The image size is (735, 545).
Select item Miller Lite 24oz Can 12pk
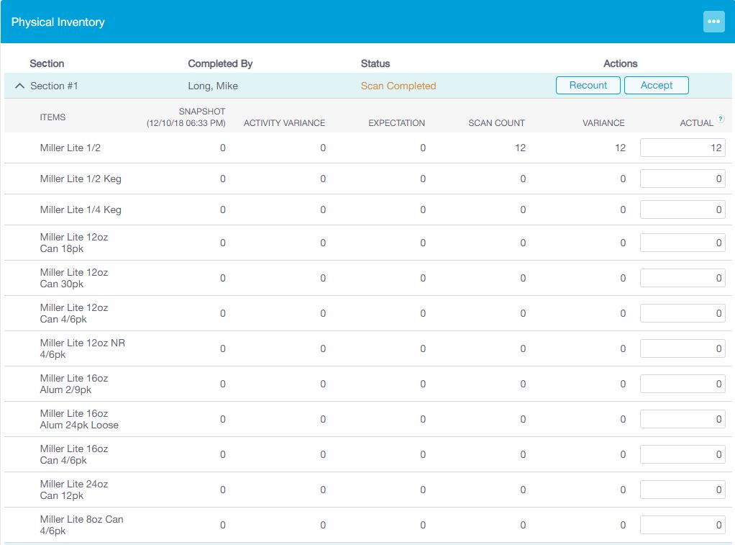74,490
